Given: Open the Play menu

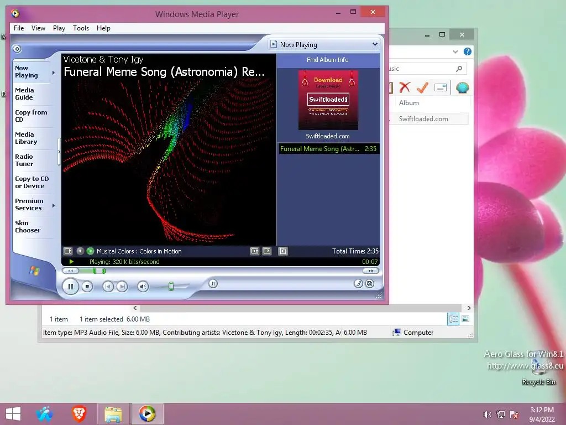Looking at the screenshot, I should [x=59, y=28].
